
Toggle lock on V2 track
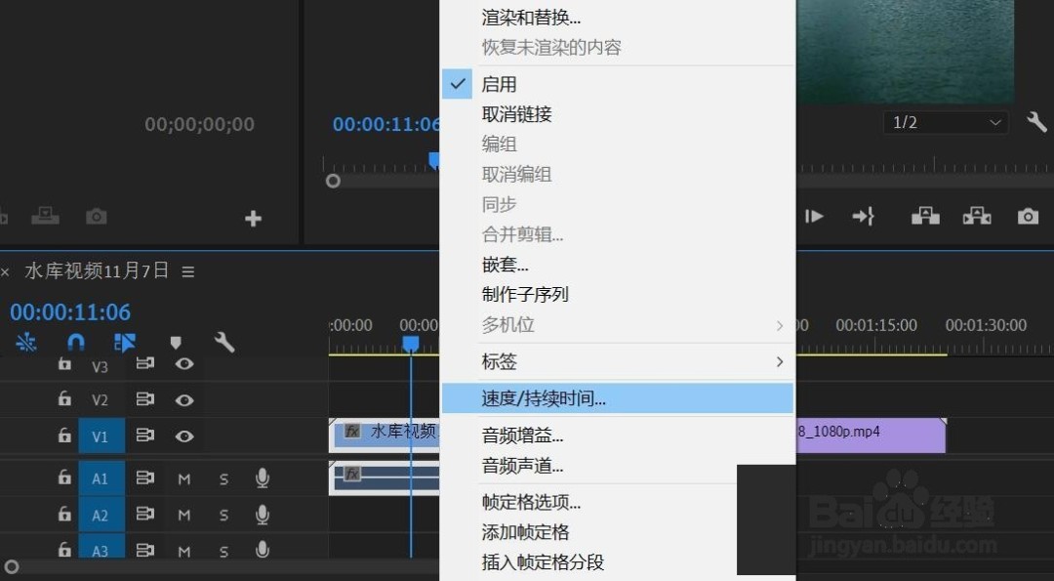coord(64,398)
